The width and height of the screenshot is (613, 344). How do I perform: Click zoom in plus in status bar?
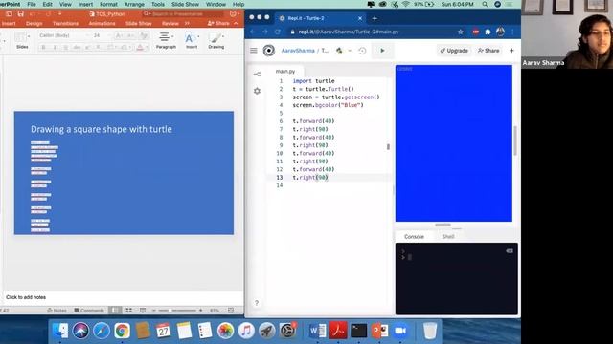200,310
